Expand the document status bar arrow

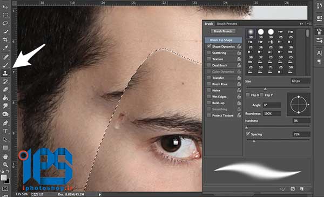tap(100, 194)
